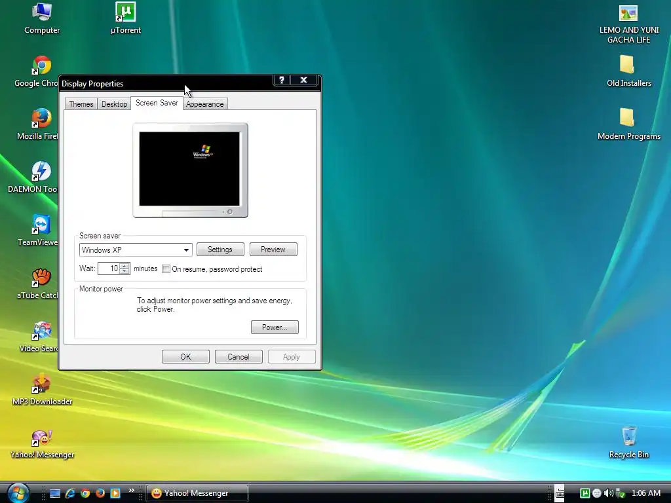Open the Computer desktop icon
671x503 pixels.
pos(41,18)
